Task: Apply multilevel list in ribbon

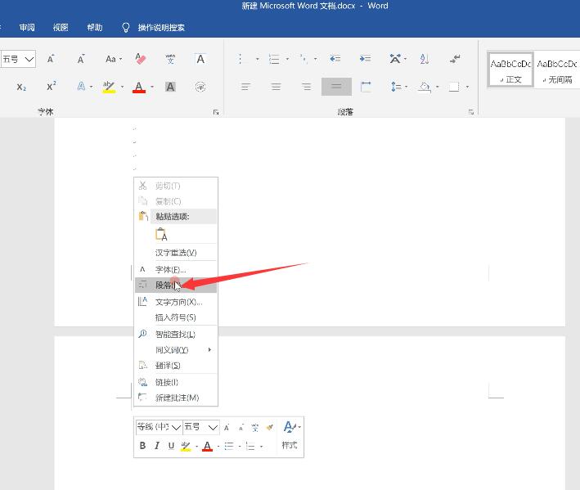Action: 303,59
